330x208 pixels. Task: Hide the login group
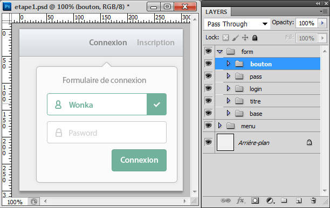(208, 88)
